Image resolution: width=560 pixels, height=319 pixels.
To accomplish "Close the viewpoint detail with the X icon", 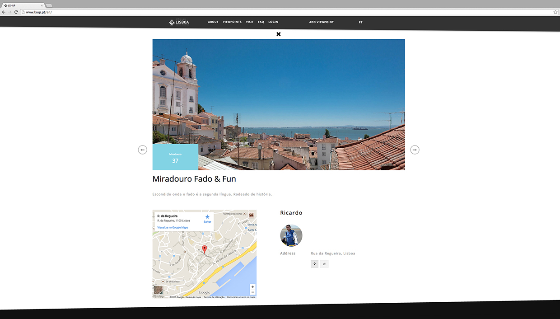I will point(279,34).
